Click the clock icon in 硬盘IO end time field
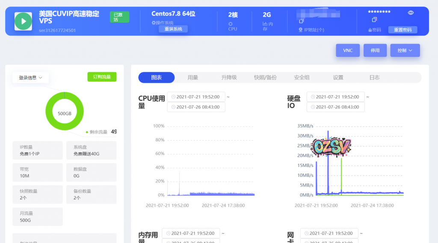 (x=313, y=107)
